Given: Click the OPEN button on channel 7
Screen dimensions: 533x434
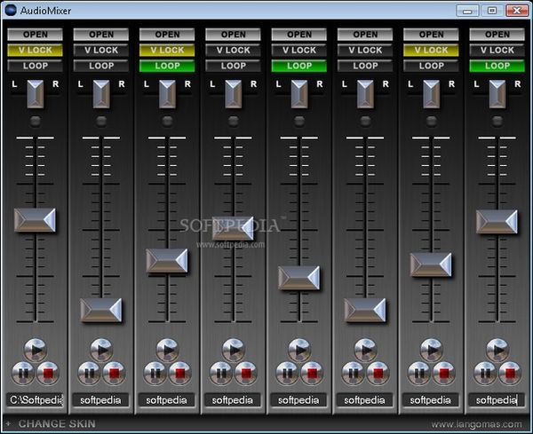Looking at the screenshot, I should pos(431,35).
